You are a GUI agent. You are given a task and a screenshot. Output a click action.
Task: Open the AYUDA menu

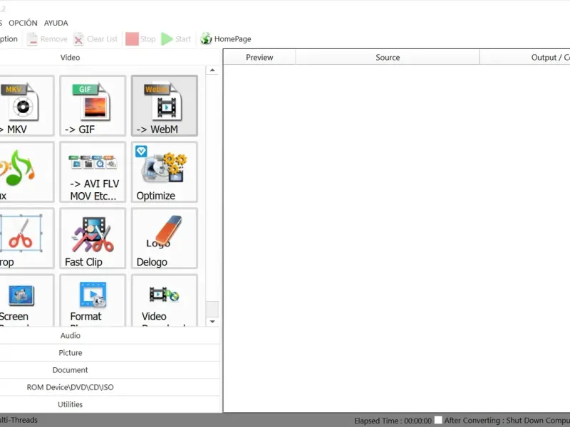pos(56,23)
